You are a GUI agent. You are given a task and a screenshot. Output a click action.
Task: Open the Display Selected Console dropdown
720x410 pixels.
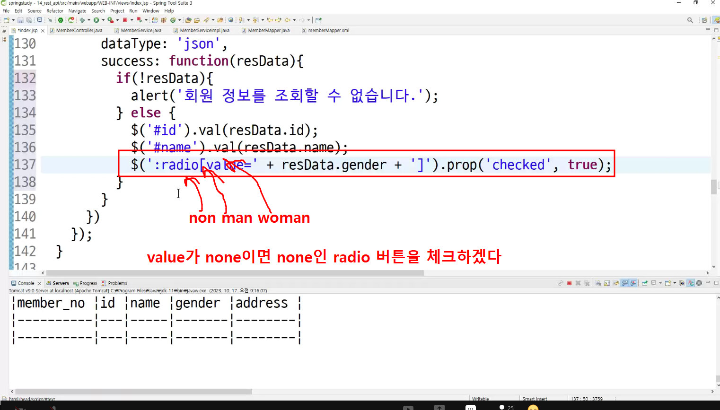[x=660, y=283]
